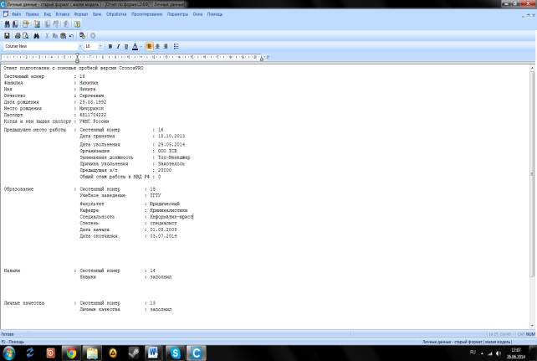Viewport: 537px width, 361px height.
Task: Click the Save (floppy disk) icon
Action: click(7, 36)
